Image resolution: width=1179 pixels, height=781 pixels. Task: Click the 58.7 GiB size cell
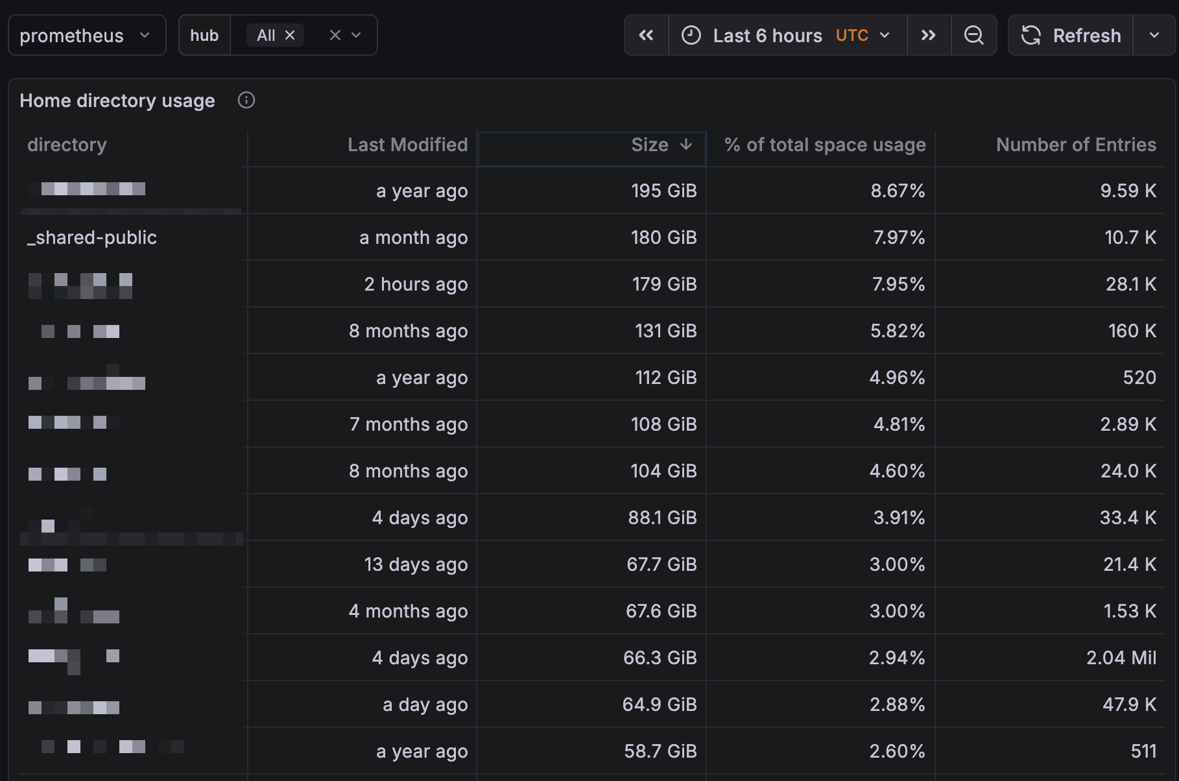[x=591, y=751]
